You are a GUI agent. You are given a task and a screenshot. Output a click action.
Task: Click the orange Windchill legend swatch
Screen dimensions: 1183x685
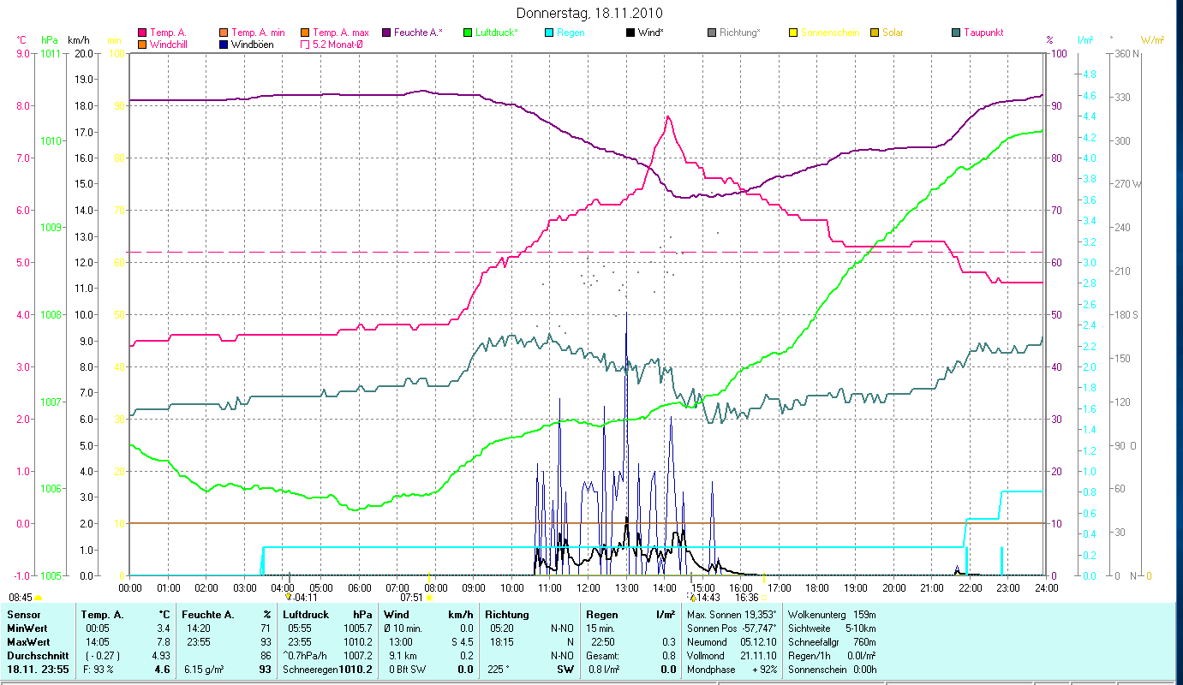[142, 45]
